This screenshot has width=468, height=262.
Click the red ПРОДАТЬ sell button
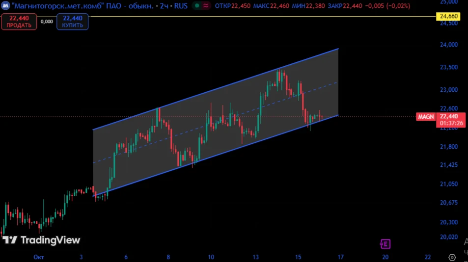tap(19, 22)
